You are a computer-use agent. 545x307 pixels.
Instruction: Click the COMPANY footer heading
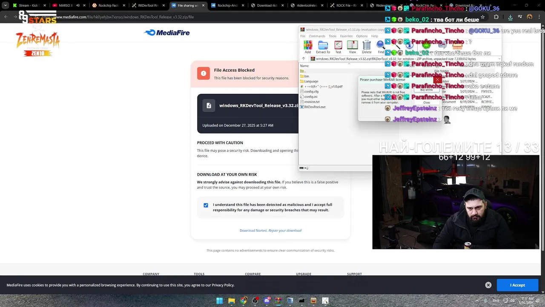(x=151, y=274)
